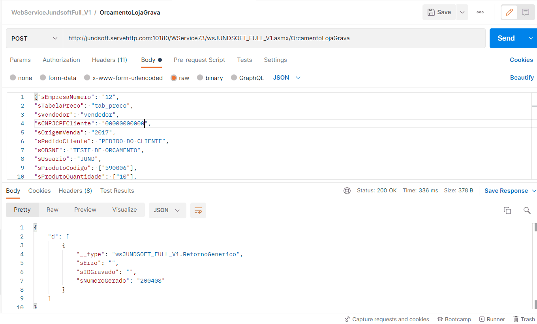The width and height of the screenshot is (537, 324).
Task: Click inside the request URL field
Action: click(272, 38)
